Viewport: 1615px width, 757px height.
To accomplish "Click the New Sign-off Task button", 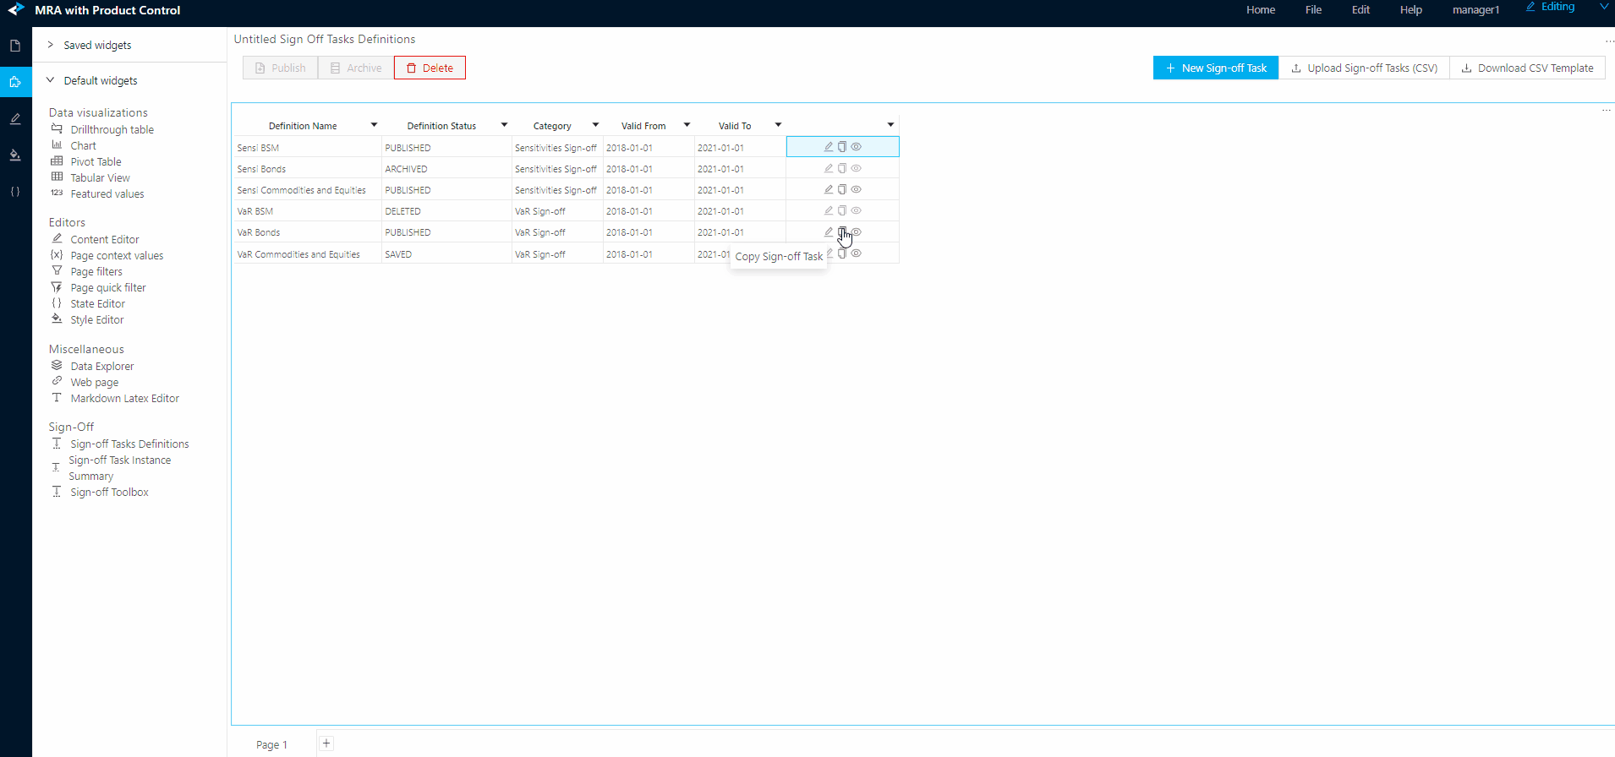I will point(1215,68).
